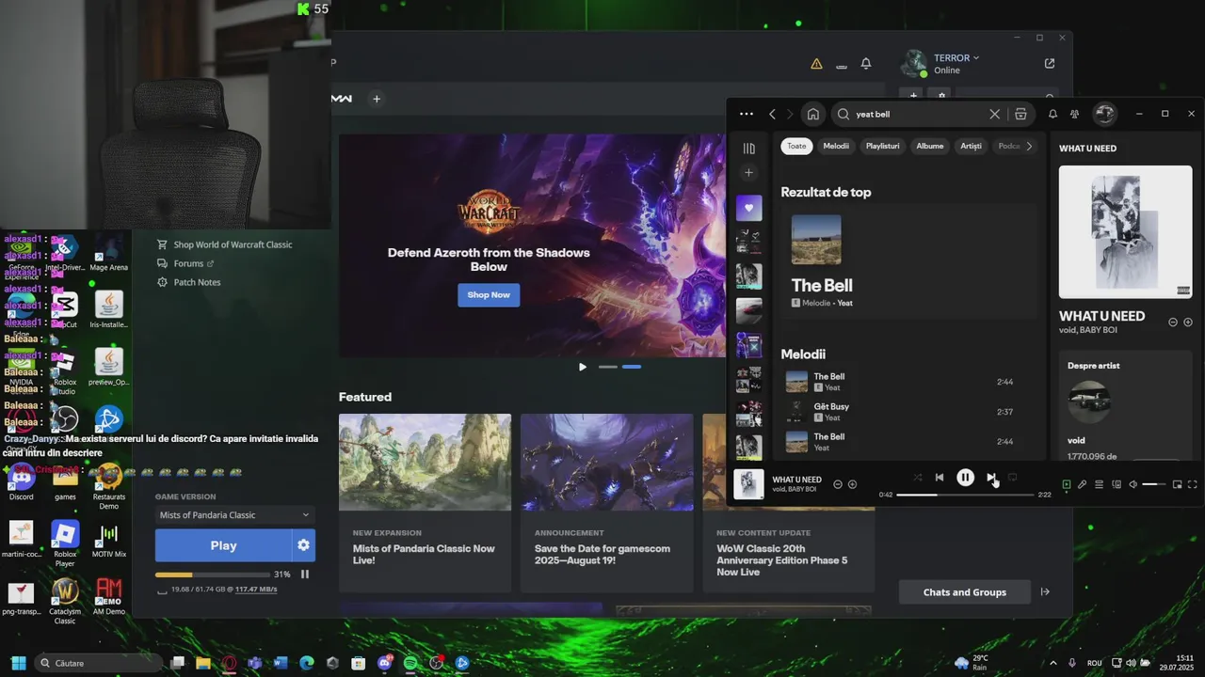Skip to next track in Spotify

point(991,478)
